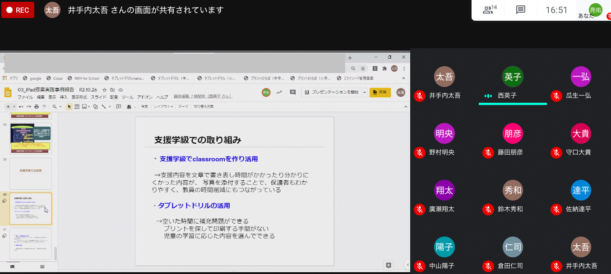The height and width of the screenshot is (274, 611).
Task: Select slide 39 thumbnail
Action: pyautogui.click(x=31, y=174)
